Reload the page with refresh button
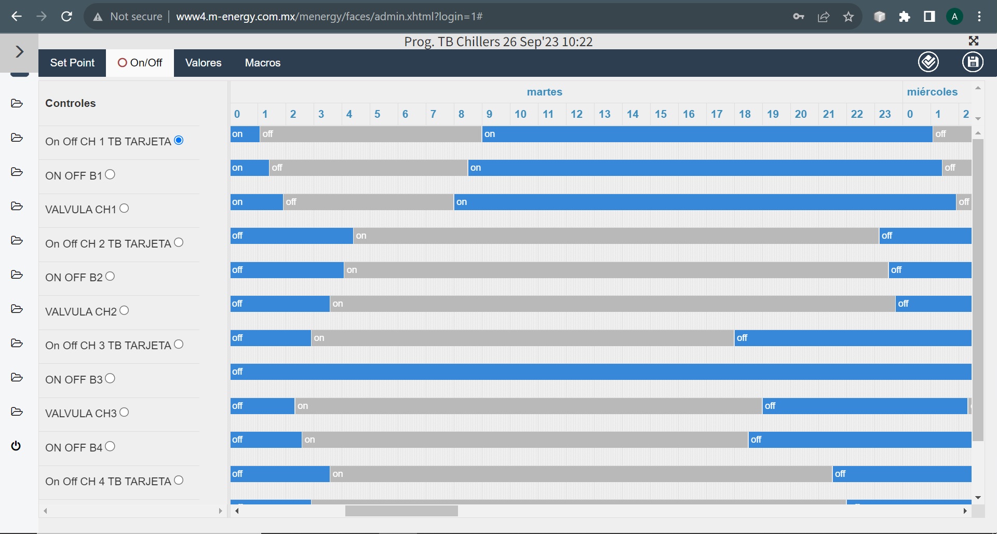997x534 pixels. [x=66, y=17]
